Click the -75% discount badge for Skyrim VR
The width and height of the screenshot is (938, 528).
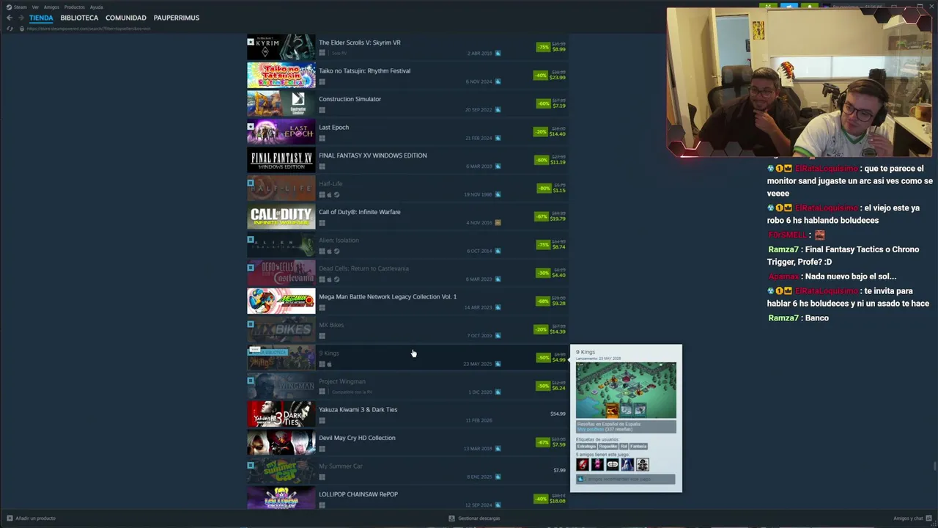tap(543, 47)
